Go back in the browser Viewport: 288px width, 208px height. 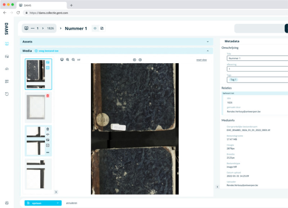click(5, 13)
